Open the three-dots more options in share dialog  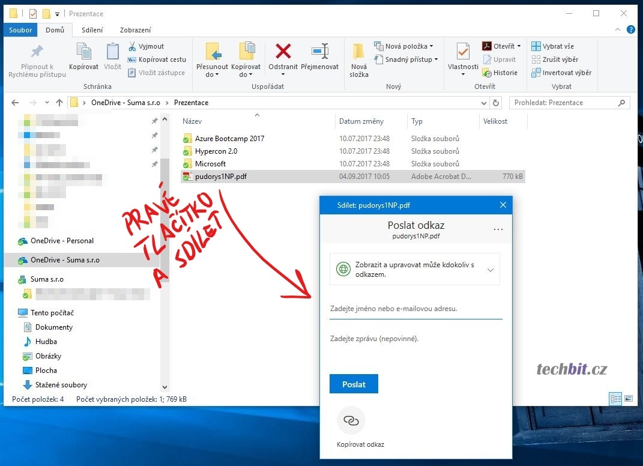coord(498,229)
